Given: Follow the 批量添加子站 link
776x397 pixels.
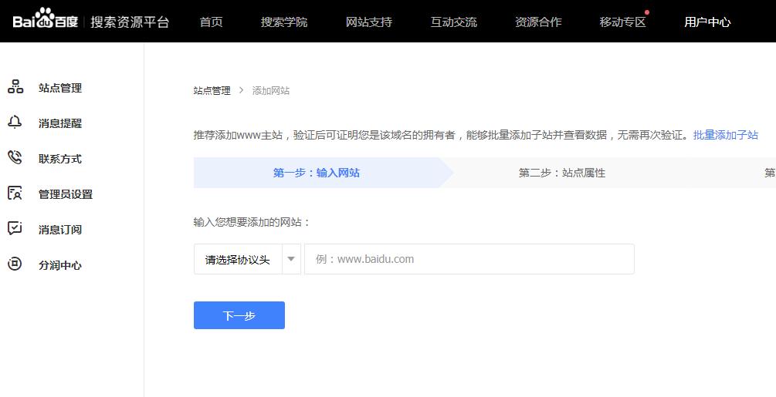Looking at the screenshot, I should tap(726, 135).
